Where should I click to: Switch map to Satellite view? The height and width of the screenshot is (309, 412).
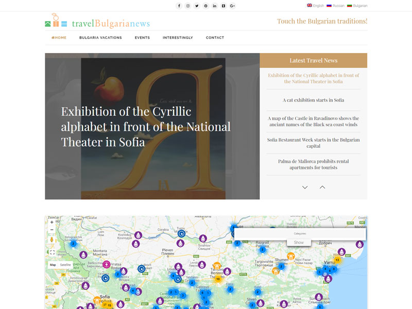(65, 265)
